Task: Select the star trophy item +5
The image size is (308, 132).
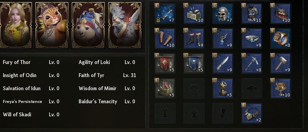Action: 223,88
